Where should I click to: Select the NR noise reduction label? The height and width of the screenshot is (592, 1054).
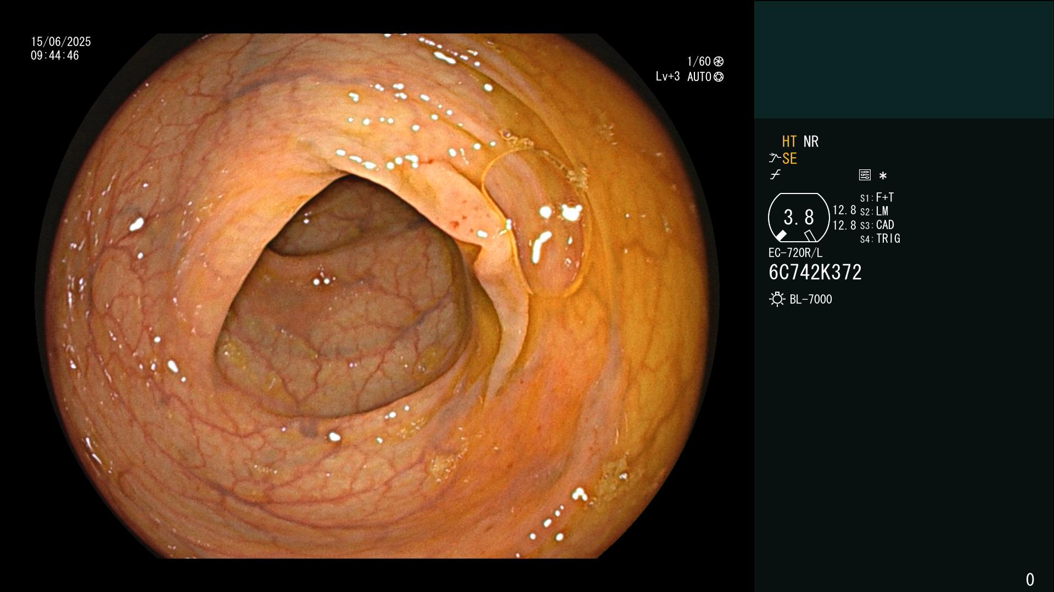pos(811,141)
